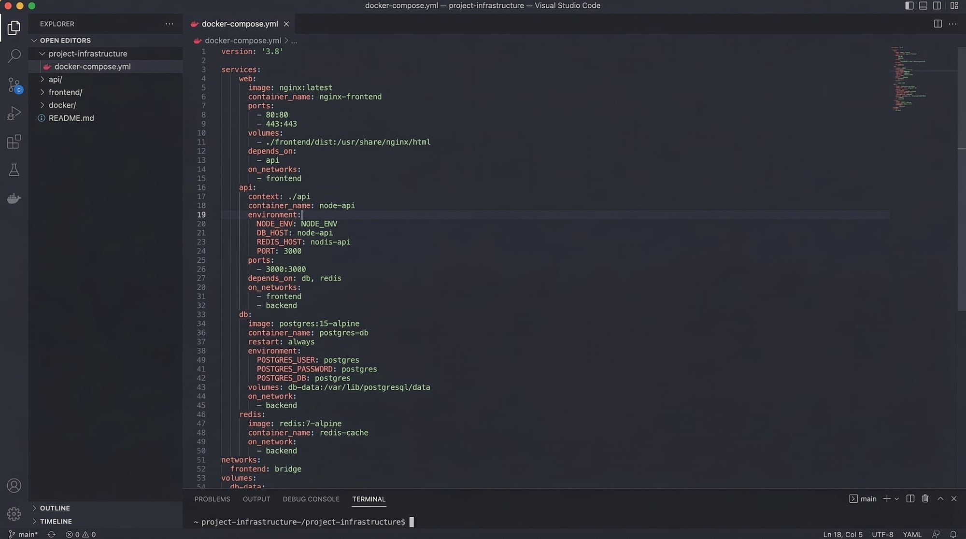This screenshot has height=539, width=966.
Task: Toggle primary side bar visibility
Action: click(x=909, y=6)
